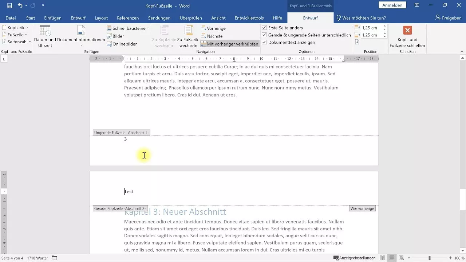The image size is (466, 262).
Task: Save the document via Quick Access toolbar
Action: coord(10,5)
